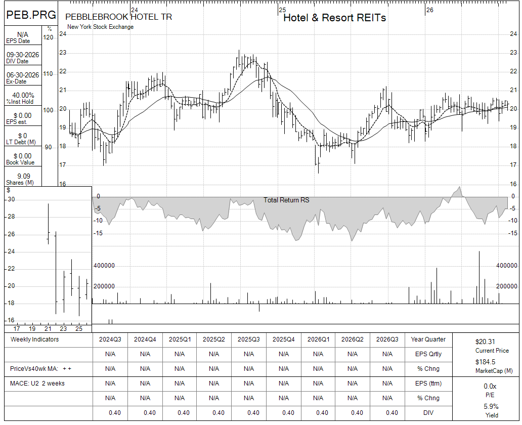Image resolution: width=522 pixels, height=425 pixels.
Task: Click the LT Debt (M) value
Action: [x=23, y=136]
